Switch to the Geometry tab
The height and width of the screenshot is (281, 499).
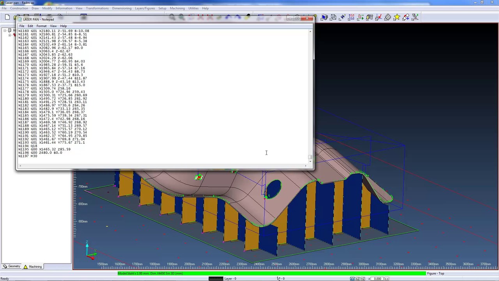tap(12, 267)
